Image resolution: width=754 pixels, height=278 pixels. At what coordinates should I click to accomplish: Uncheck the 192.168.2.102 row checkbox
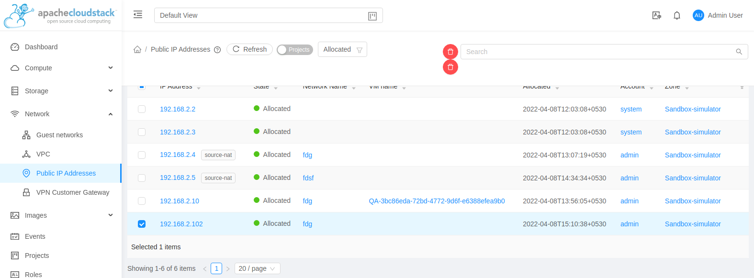tap(142, 224)
